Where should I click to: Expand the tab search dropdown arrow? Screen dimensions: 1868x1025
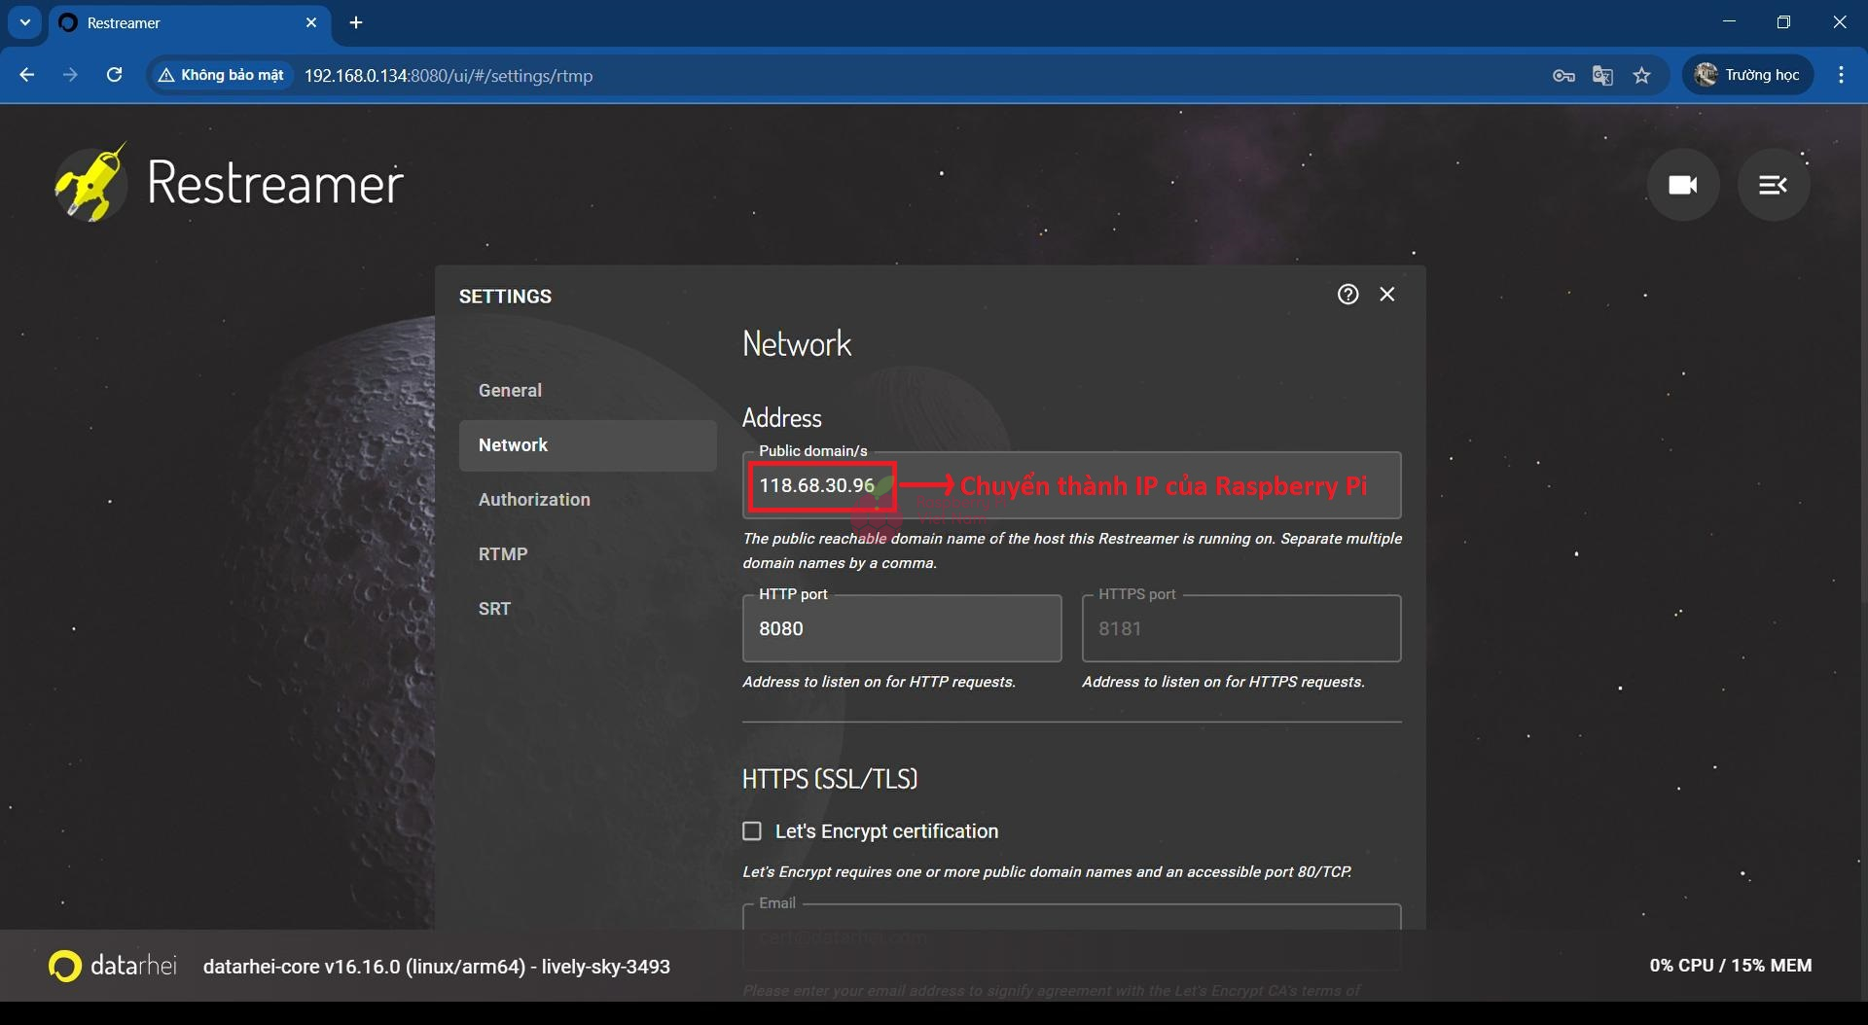click(x=25, y=22)
